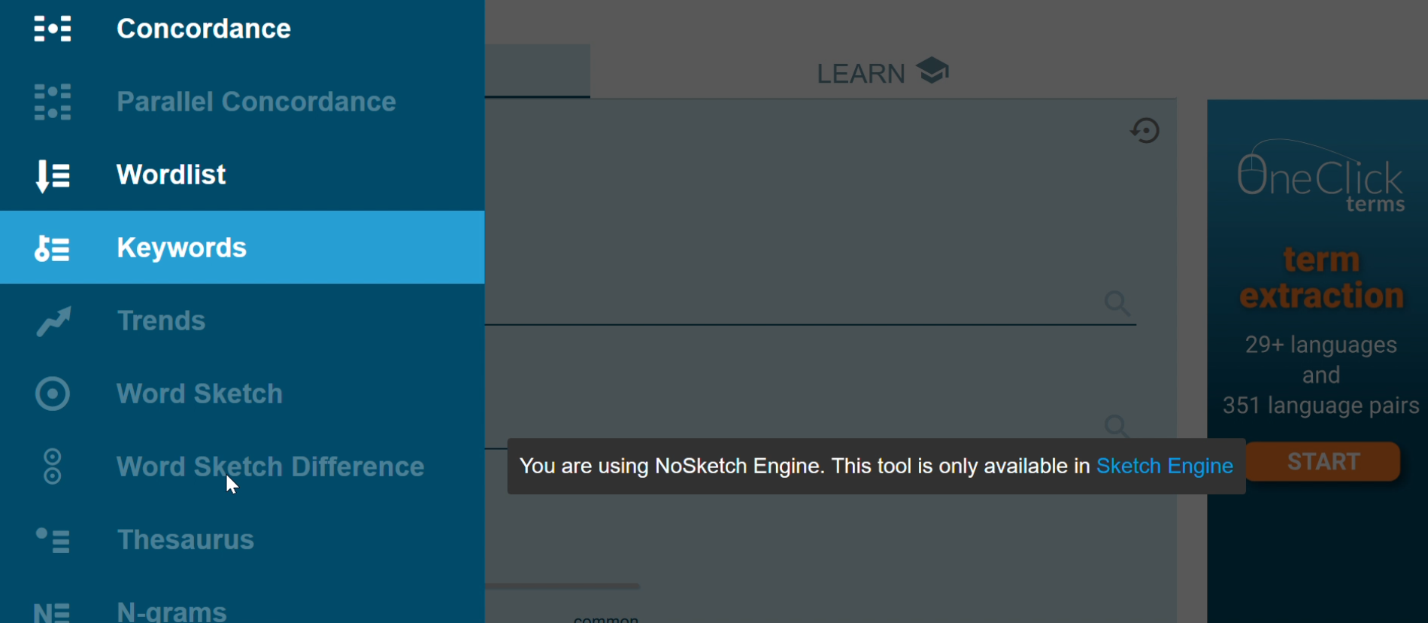The height and width of the screenshot is (623, 1428).
Task: Click into the upper search input field
Action: click(x=790, y=305)
